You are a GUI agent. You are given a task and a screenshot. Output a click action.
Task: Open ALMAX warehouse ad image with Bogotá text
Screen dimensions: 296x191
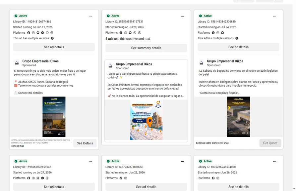pos(54,117)
